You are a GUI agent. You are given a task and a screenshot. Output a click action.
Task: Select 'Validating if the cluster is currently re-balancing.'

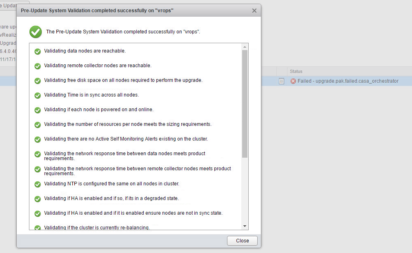click(97, 228)
